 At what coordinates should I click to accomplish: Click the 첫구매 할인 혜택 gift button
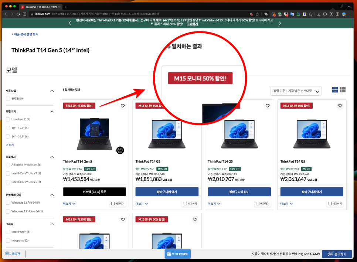[x=178, y=254]
